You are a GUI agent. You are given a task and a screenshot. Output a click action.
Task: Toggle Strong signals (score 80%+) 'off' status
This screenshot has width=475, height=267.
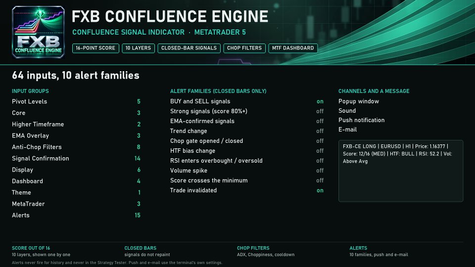[320, 111]
